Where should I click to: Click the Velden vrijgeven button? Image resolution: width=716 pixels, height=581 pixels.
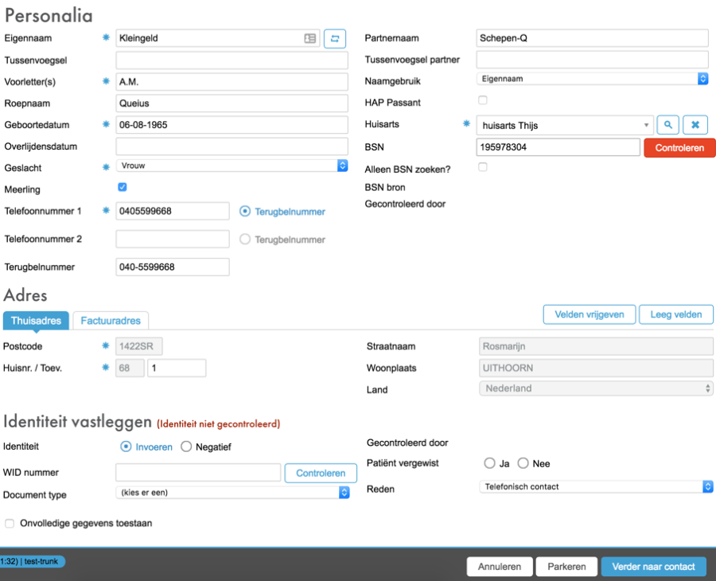click(x=589, y=314)
